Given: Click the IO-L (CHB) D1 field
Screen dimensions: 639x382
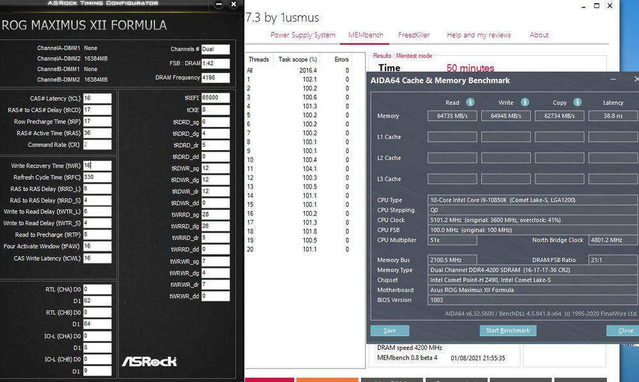Looking at the screenshot, I should pos(97,371).
